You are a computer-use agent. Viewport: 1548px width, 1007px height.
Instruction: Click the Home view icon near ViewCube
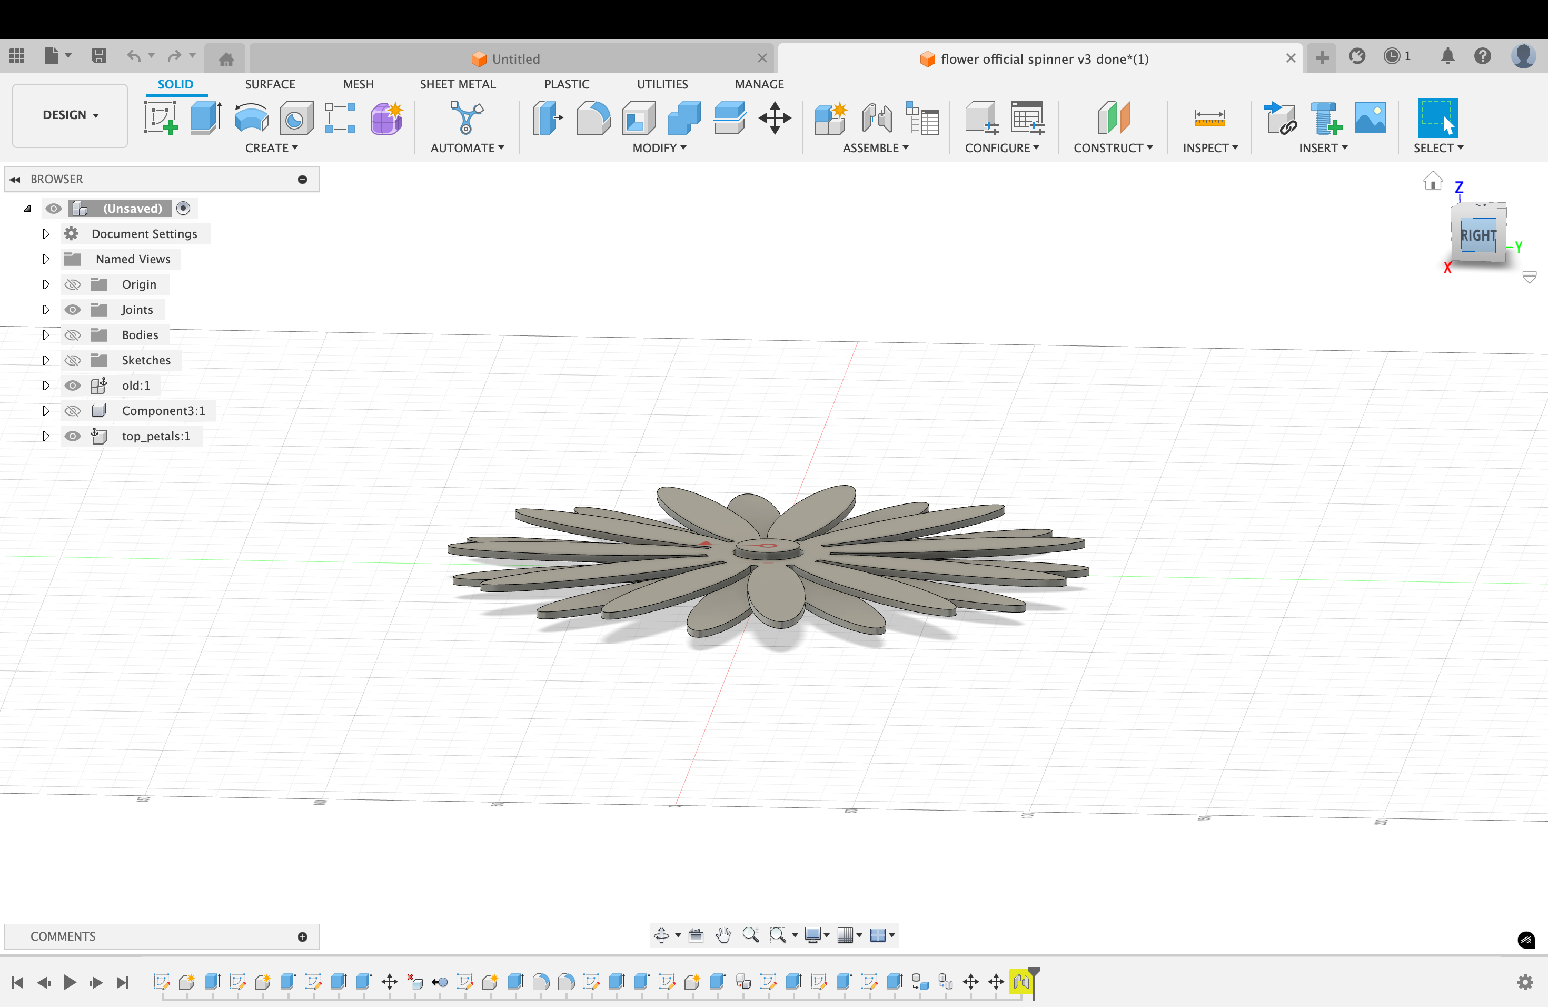pos(1432,181)
